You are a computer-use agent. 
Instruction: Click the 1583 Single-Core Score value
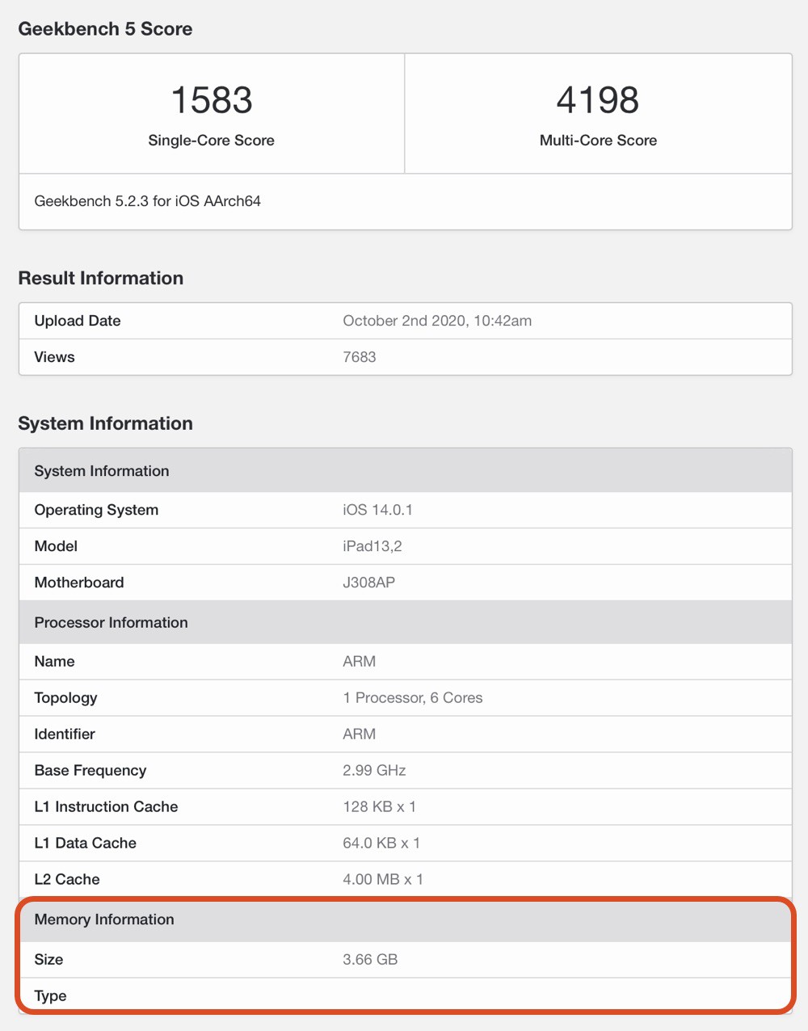[212, 101]
